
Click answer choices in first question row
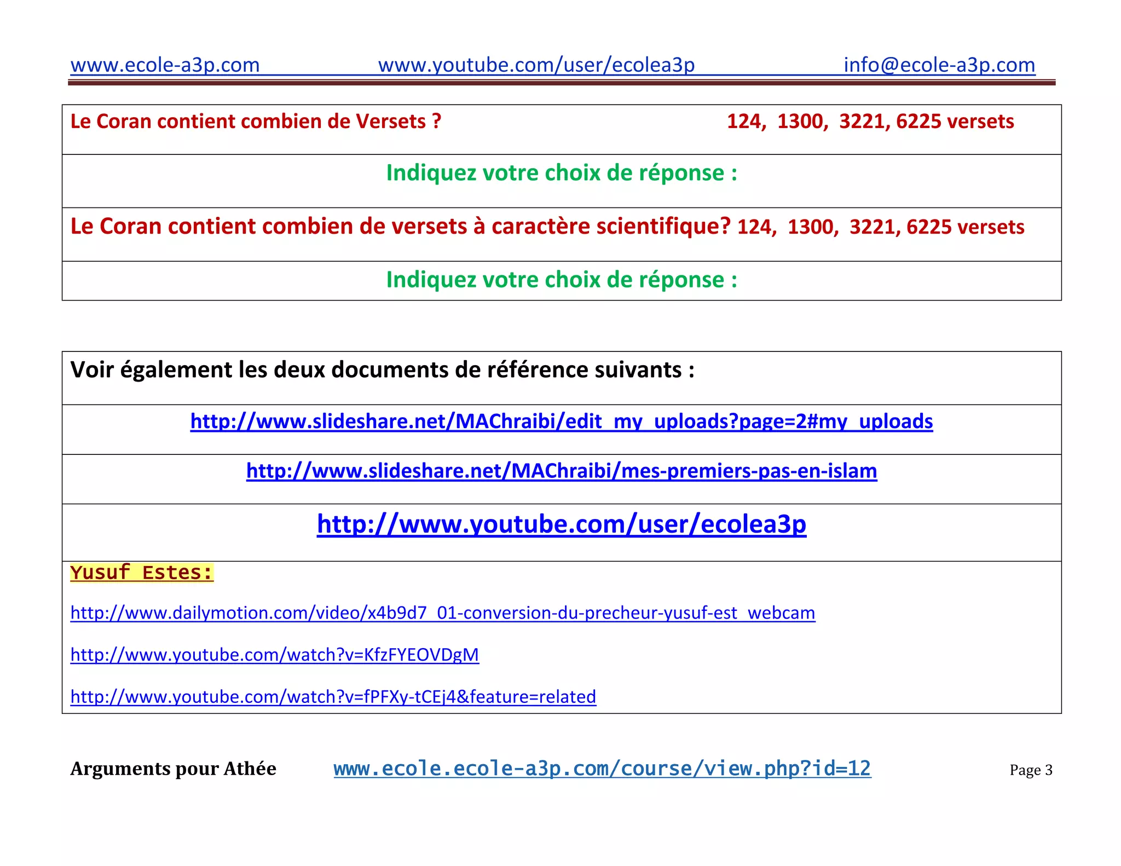[870, 122]
